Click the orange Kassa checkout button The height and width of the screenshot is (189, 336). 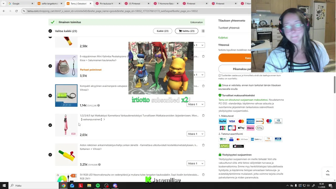coord(235,58)
